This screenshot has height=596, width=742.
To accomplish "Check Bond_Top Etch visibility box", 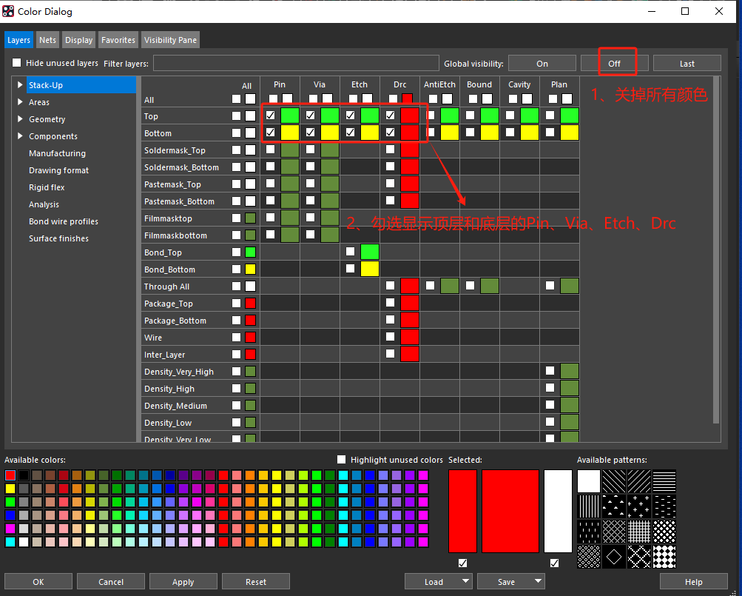I will [350, 251].
